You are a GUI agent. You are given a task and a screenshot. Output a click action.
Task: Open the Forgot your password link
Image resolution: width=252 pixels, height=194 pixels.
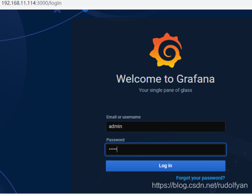201,178
